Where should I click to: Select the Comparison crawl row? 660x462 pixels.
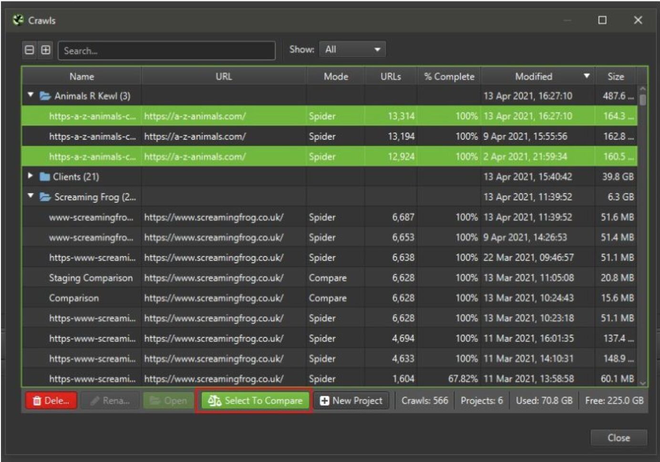coord(330,298)
